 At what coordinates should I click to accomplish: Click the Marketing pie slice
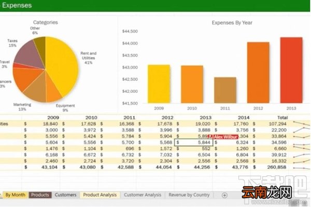(36, 89)
